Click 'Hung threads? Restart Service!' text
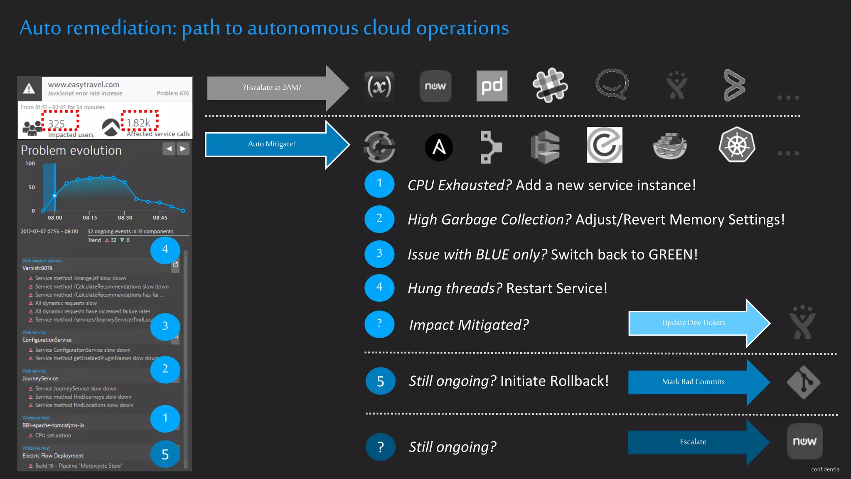The image size is (851, 479). [x=507, y=288]
